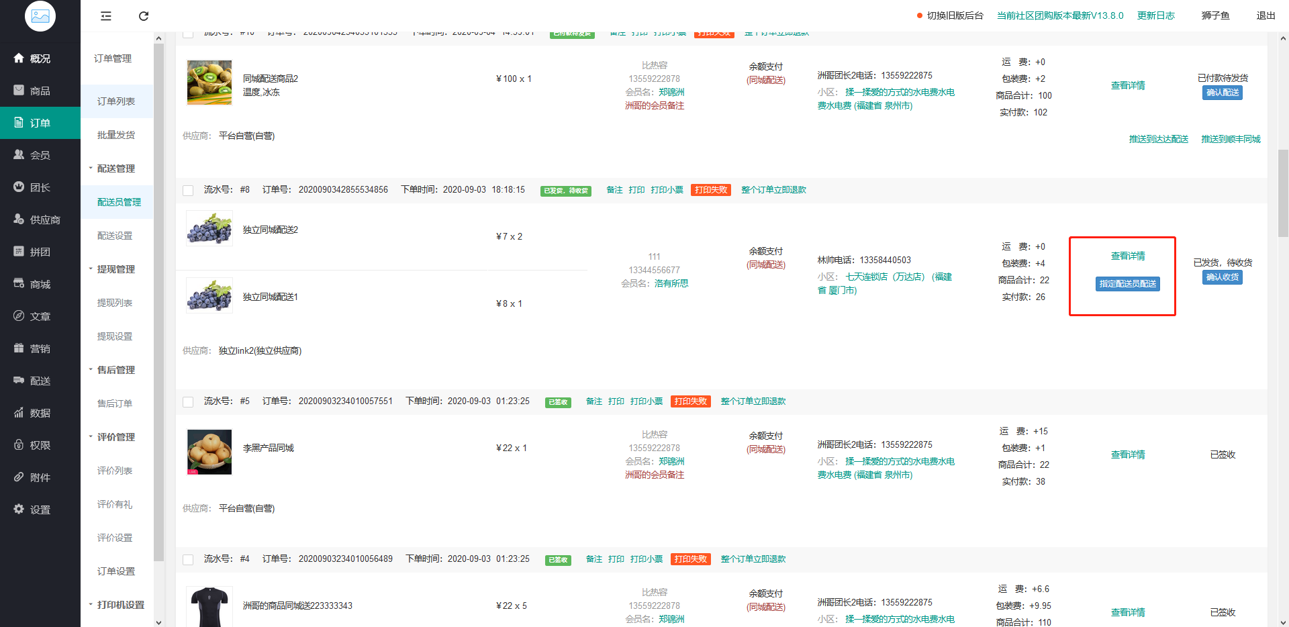Open the 设置 gear icon
This screenshot has width=1289, height=627.
pyautogui.click(x=19, y=510)
